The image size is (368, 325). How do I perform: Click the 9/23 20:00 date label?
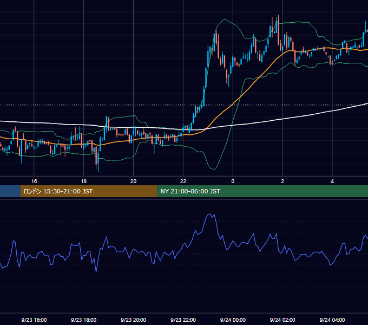coord(133,320)
